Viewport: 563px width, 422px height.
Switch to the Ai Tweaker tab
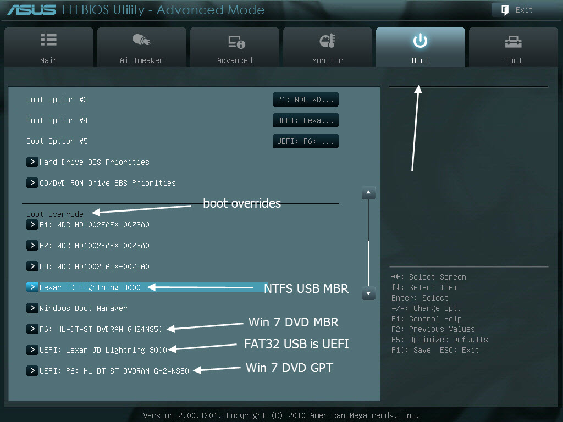point(141,47)
